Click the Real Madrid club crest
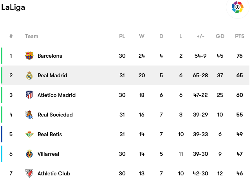 tap(29, 75)
